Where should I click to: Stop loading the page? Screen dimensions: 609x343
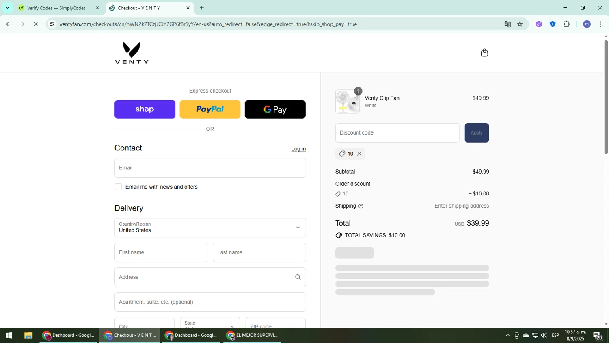pyautogui.click(x=36, y=24)
